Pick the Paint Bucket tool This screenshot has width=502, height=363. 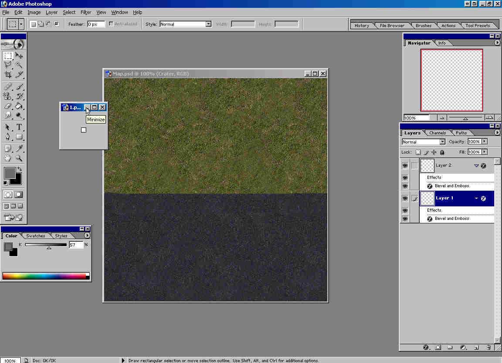(19, 106)
